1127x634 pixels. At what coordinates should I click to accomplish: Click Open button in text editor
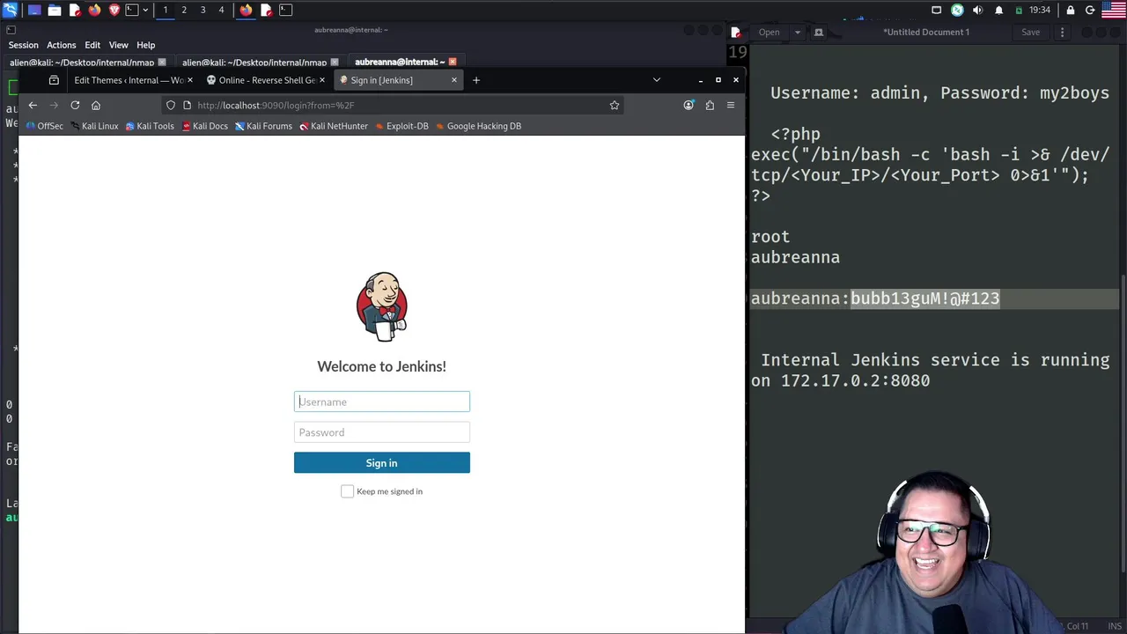(769, 33)
